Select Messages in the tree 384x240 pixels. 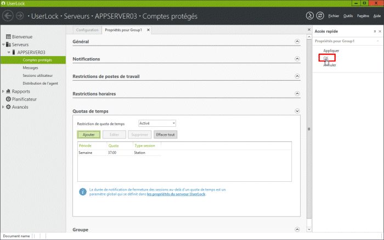30,68
